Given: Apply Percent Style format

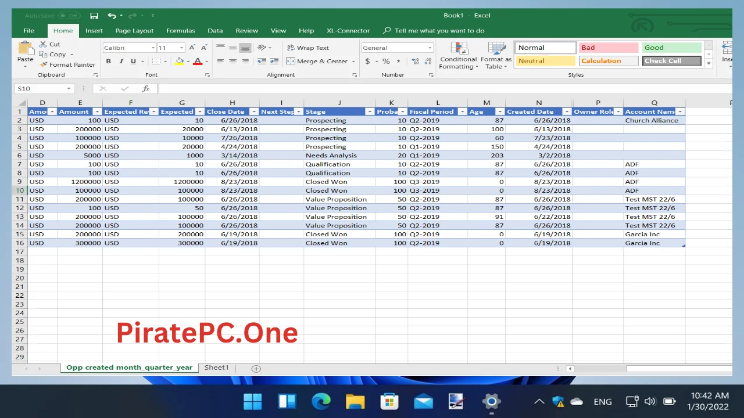Looking at the screenshot, I should 386,61.
